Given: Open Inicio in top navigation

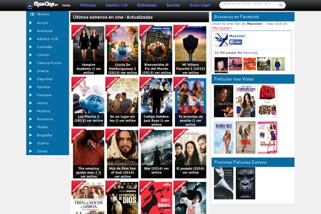Looking at the screenshot, I should pos(66,5).
